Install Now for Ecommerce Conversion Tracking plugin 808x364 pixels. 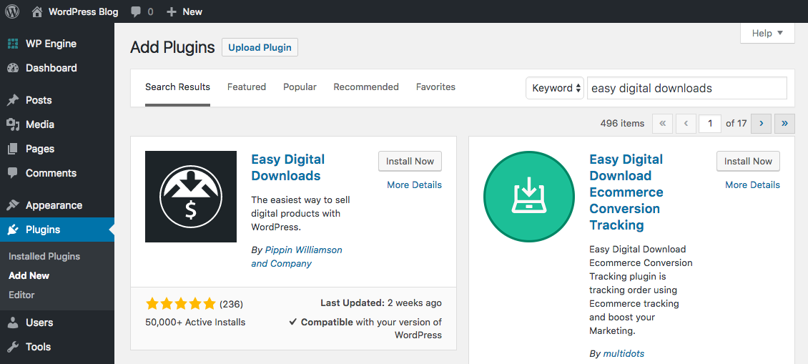pos(748,162)
